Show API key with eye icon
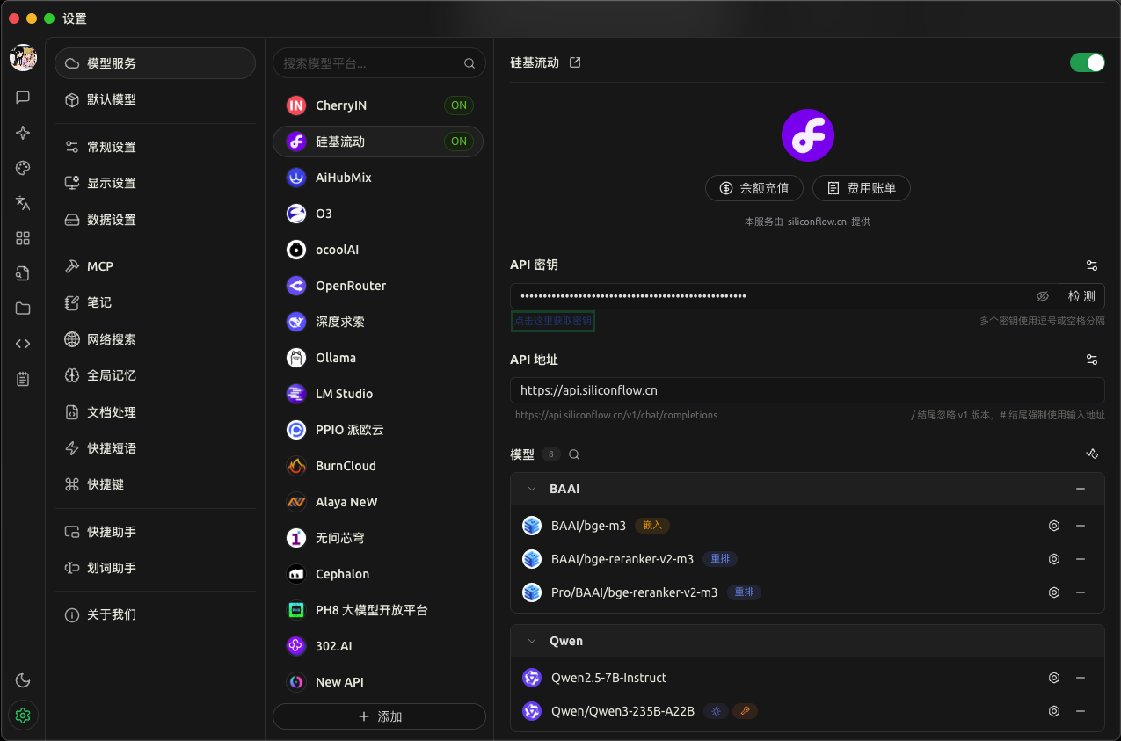Viewport: 1121px width, 741px height. 1043,296
